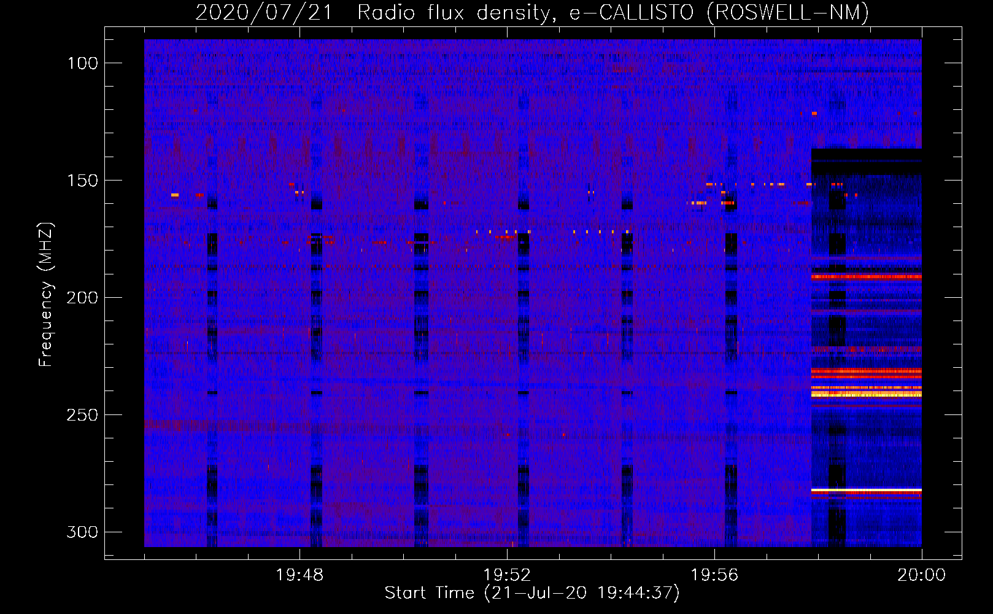Click the 300 frequency tick label
This screenshot has height=614, width=993.
click(x=83, y=532)
